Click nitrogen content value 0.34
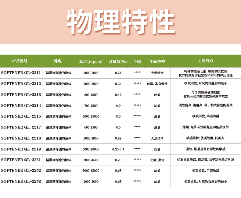 pos(118,84)
